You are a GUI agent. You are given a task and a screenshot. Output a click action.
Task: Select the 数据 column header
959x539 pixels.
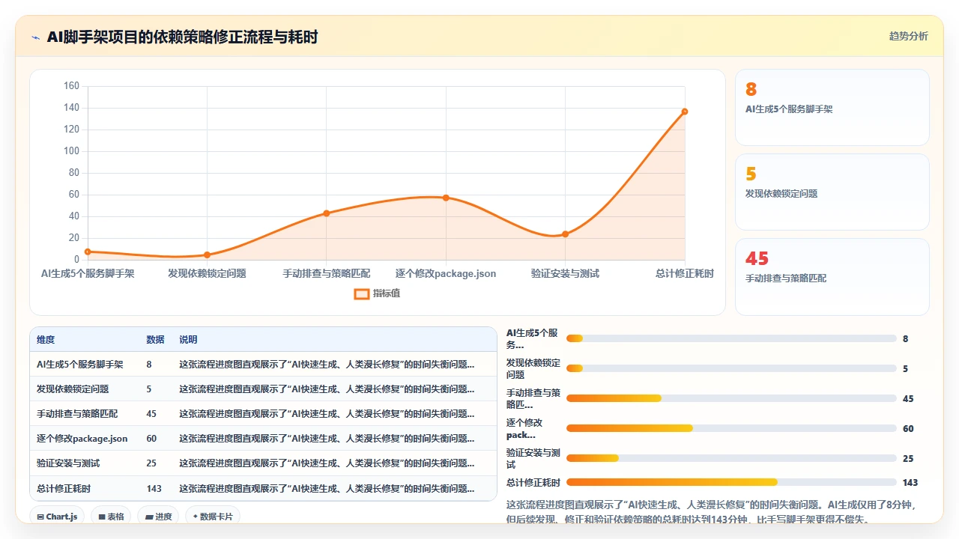155,339
